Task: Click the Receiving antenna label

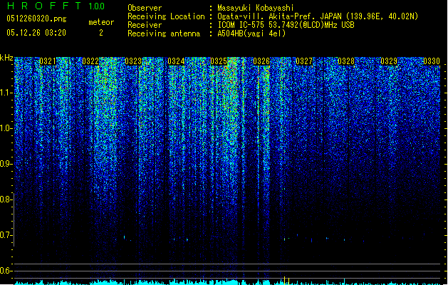Action: coord(164,33)
